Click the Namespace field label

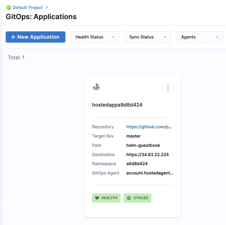104,164
